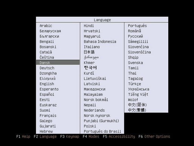This screenshot has height=146, width=194.
Task: Select Tagalog language
Action: click(x=135, y=79)
